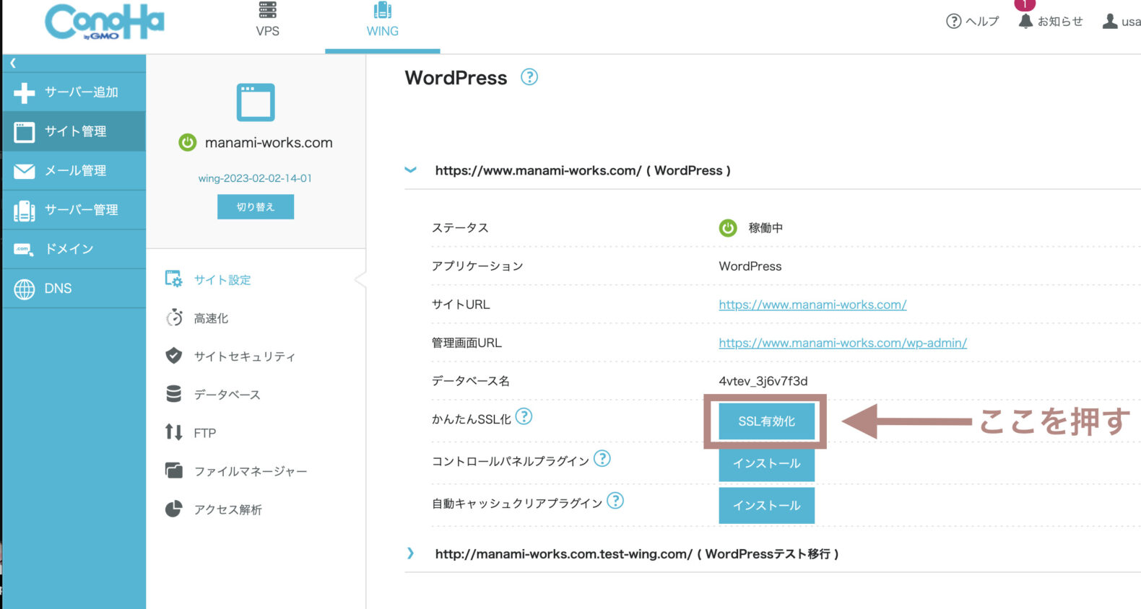Click the ステータス label
The width and height of the screenshot is (1141, 609).
click(460, 228)
